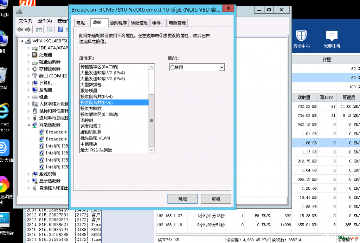This screenshot has width=360, height=243.
Task: Select 接收段合并(IPv4) property
Action: 114,96
